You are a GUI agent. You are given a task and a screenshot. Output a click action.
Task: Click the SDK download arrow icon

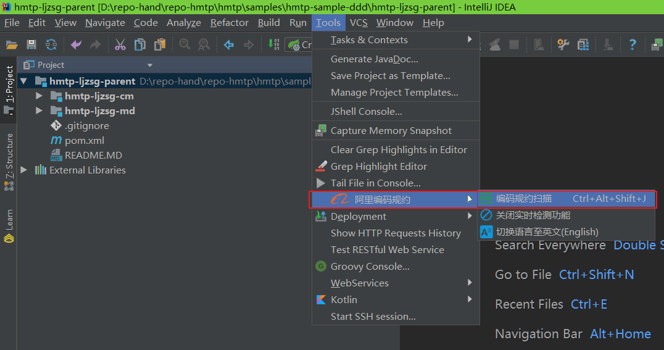[608, 44]
